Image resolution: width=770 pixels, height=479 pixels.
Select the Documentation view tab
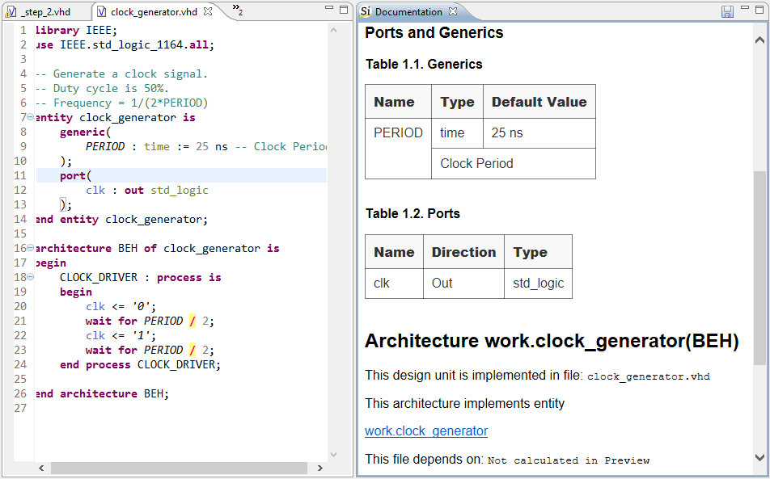[x=408, y=12]
